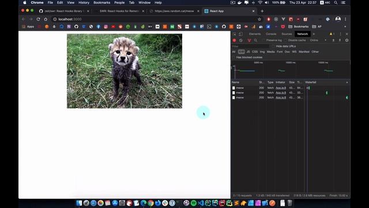Activate inspect element picker
The width and height of the screenshot is (369, 208).
click(x=235, y=34)
